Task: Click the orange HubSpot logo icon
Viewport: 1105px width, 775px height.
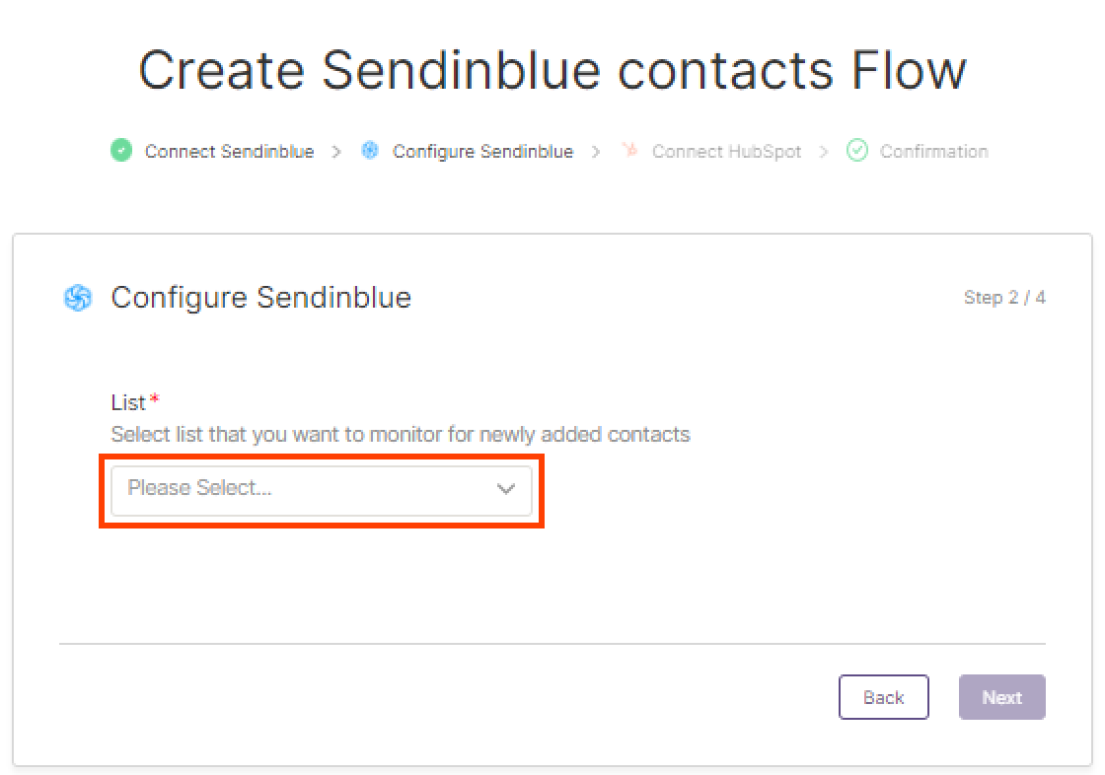Action: pyautogui.click(x=630, y=149)
